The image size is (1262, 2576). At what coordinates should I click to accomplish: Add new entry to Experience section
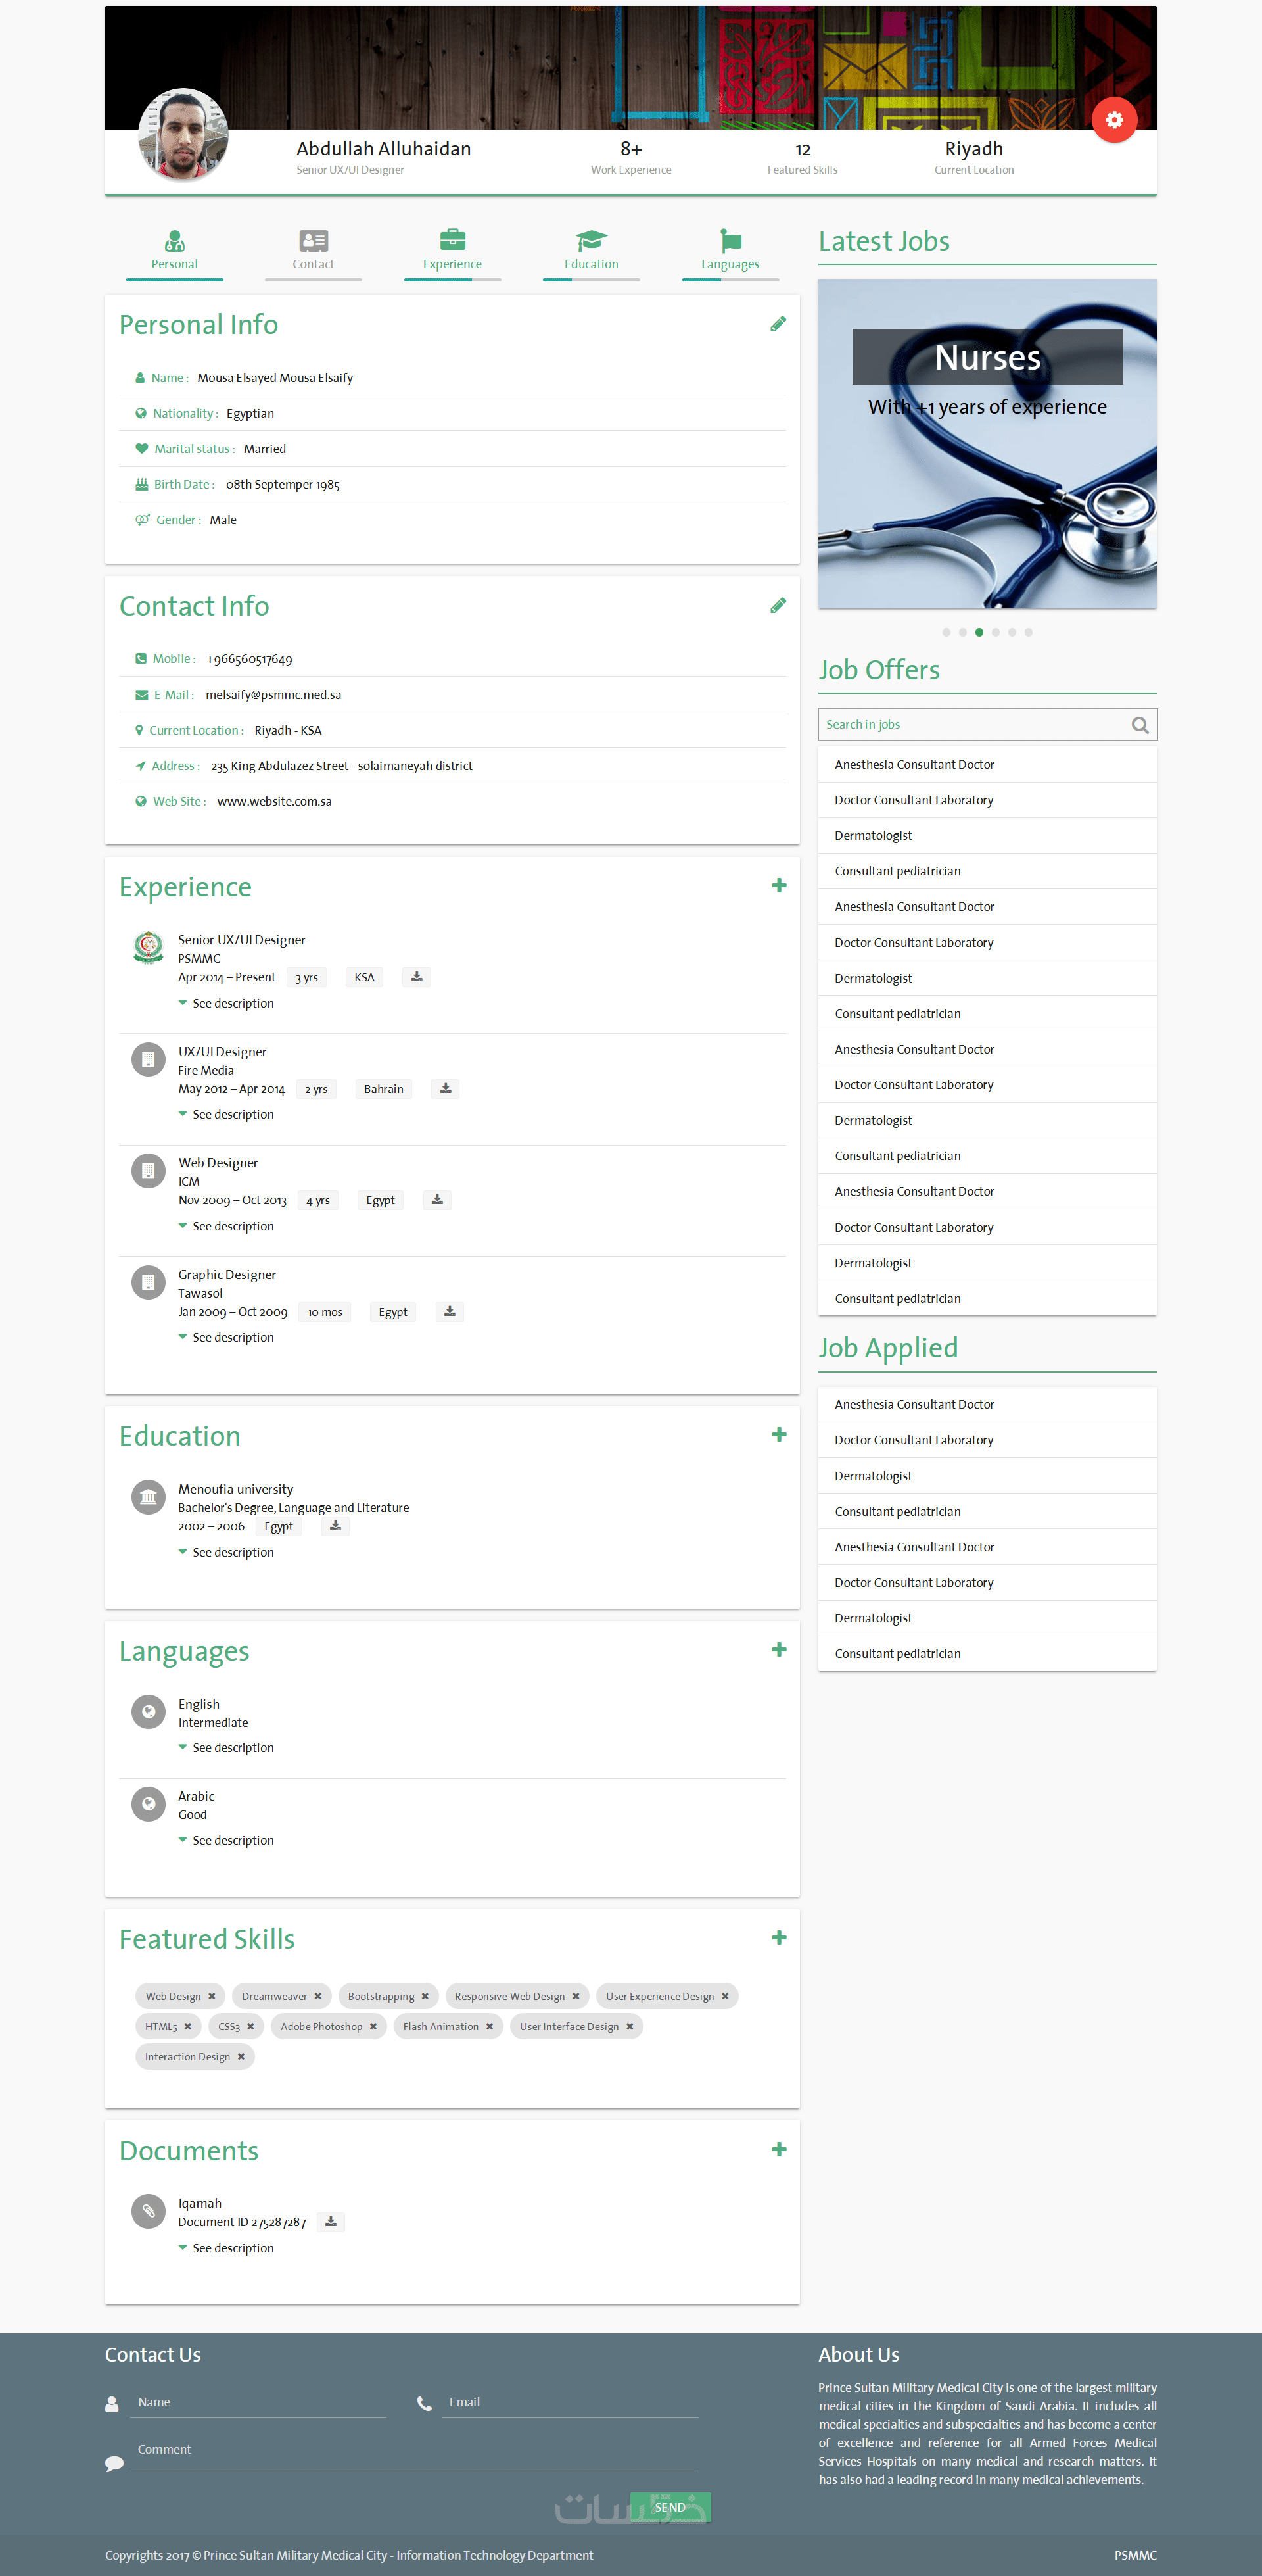pos(778,886)
